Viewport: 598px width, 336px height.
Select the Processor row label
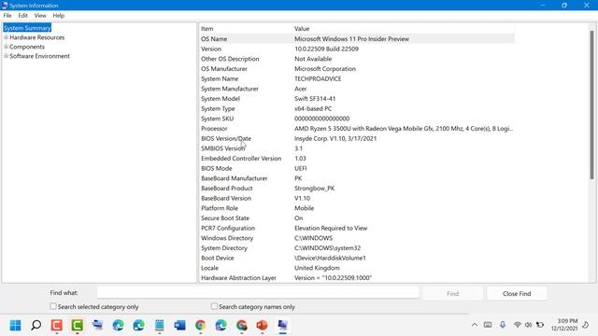pyautogui.click(x=214, y=129)
